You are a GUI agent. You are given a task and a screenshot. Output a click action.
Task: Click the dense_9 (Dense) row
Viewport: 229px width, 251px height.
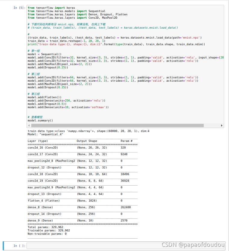(82, 221)
